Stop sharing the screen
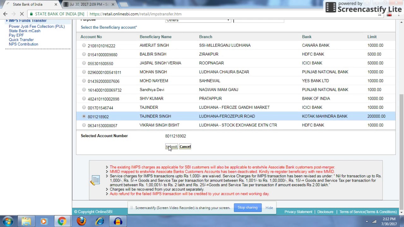 247,207
